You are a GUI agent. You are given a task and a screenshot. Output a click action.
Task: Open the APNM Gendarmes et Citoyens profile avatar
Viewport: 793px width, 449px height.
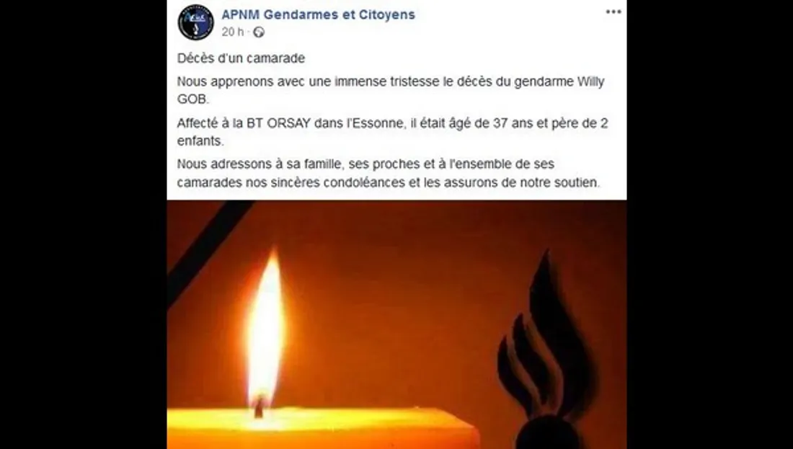(195, 22)
